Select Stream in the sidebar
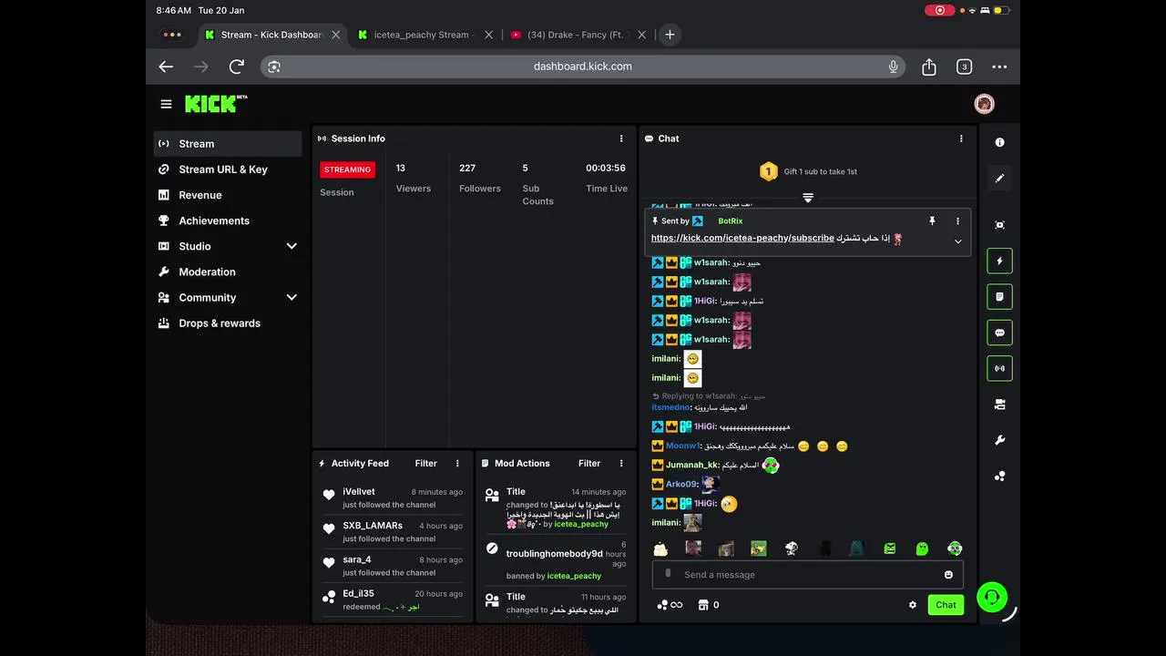Image resolution: width=1166 pixels, height=656 pixels. (228, 144)
